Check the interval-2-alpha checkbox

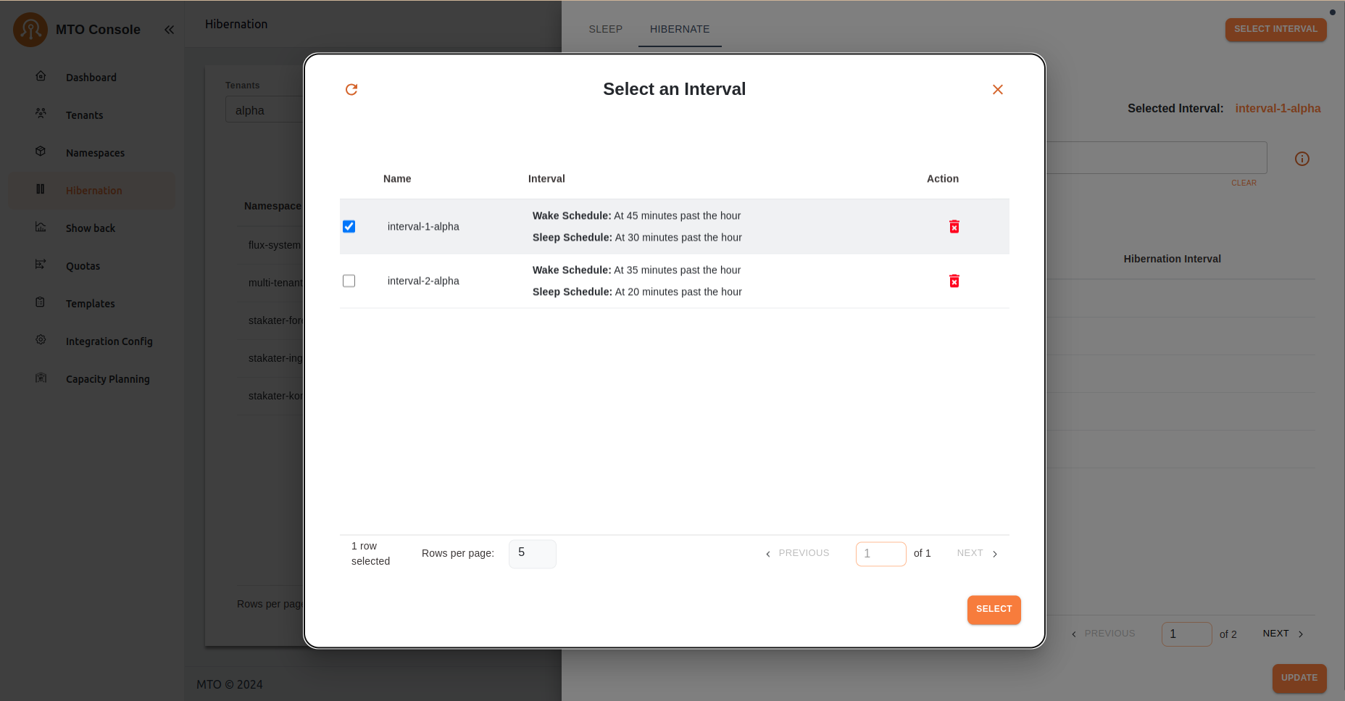349,281
